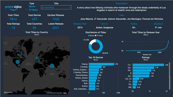Click the Title dropdown chevron arrow
Screen dimensions: 173x97
click(x=69, y=7)
